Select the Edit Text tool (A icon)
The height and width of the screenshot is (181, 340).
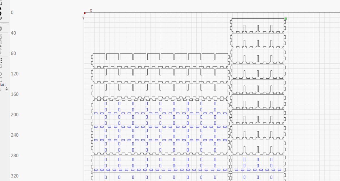point(1,8)
